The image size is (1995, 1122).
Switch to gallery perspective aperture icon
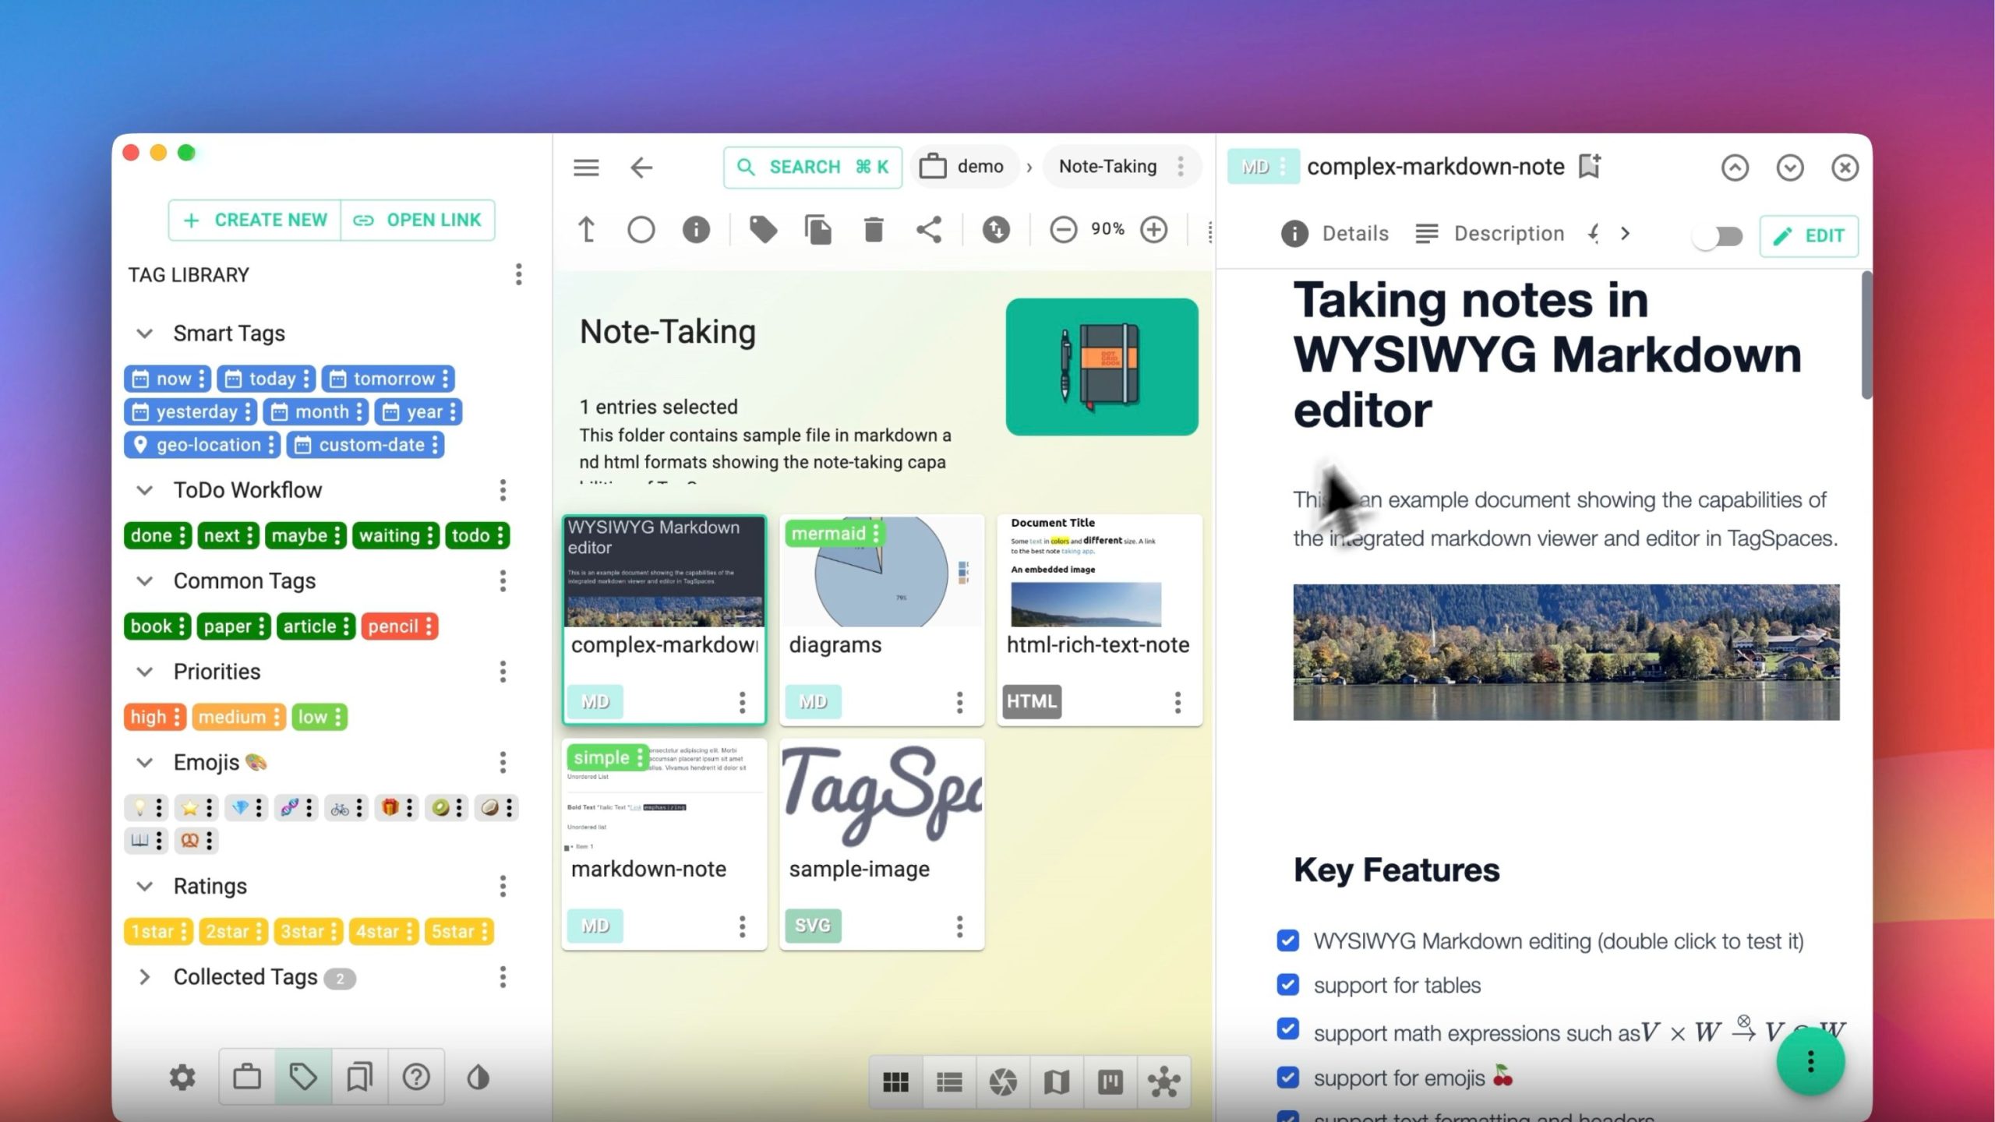point(1003,1081)
